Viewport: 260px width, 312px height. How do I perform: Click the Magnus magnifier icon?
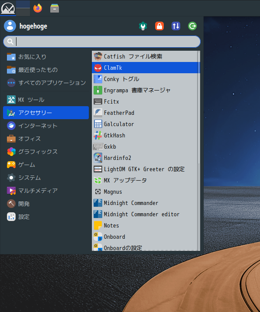pyautogui.click(x=98, y=192)
